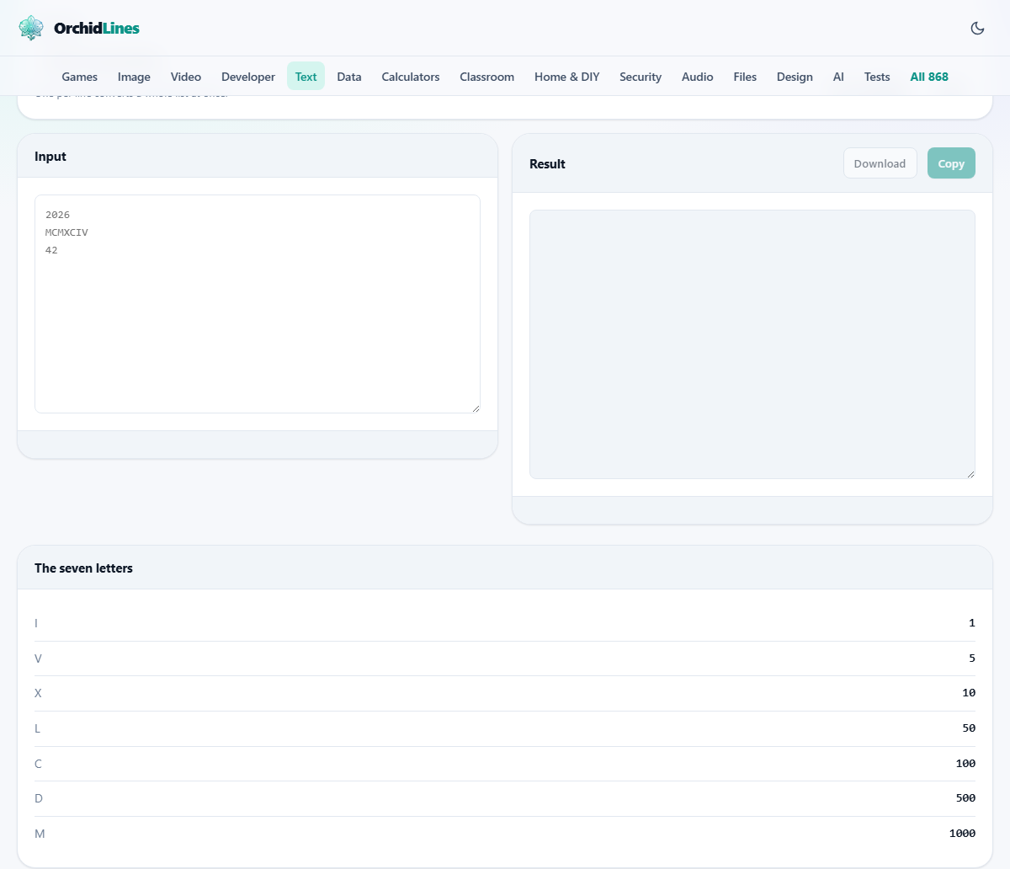Image resolution: width=1010 pixels, height=869 pixels.
Task: Show All 868 tools
Action: click(x=929, y=77)
